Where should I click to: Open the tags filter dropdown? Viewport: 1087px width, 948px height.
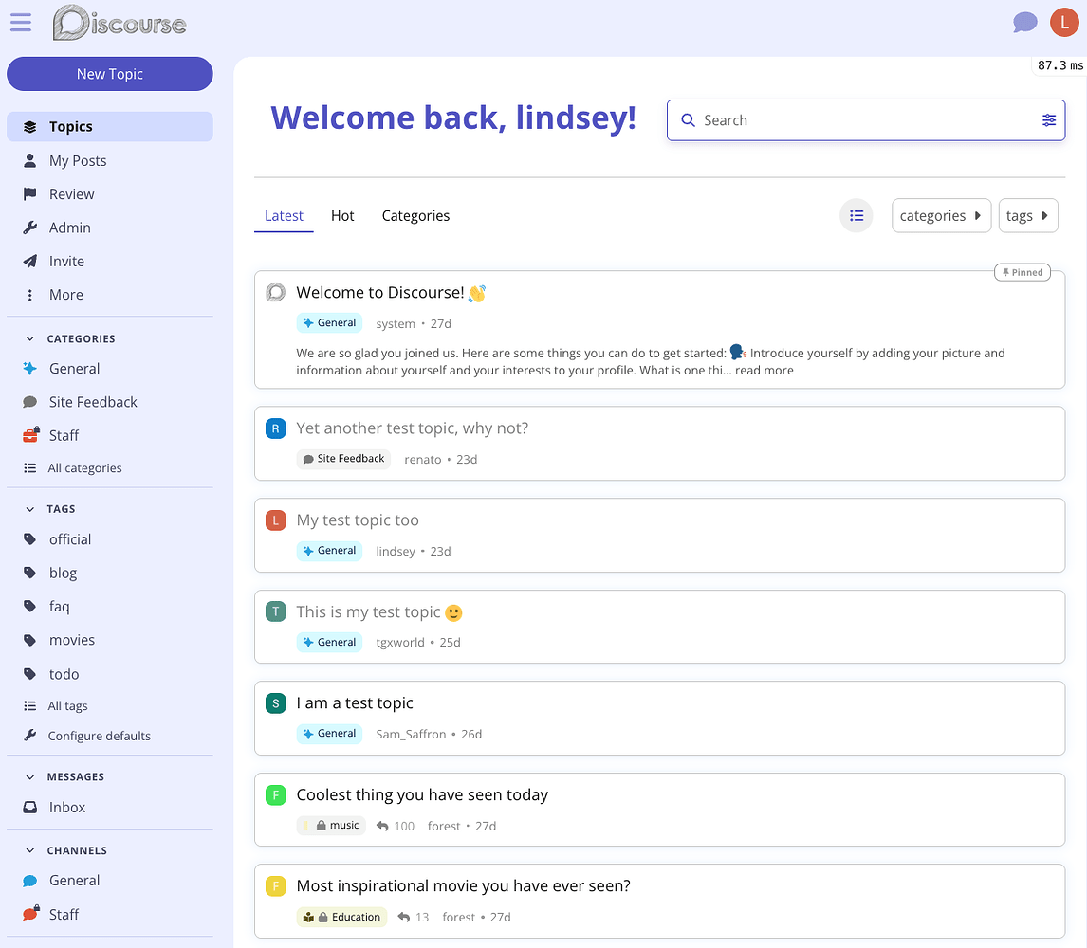[1027, 216]
